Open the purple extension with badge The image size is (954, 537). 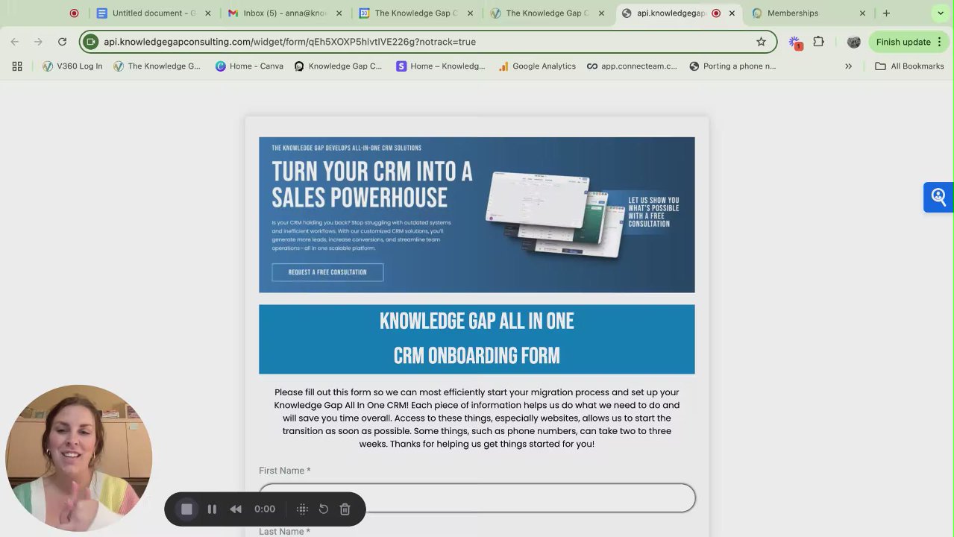pos(795,43)
